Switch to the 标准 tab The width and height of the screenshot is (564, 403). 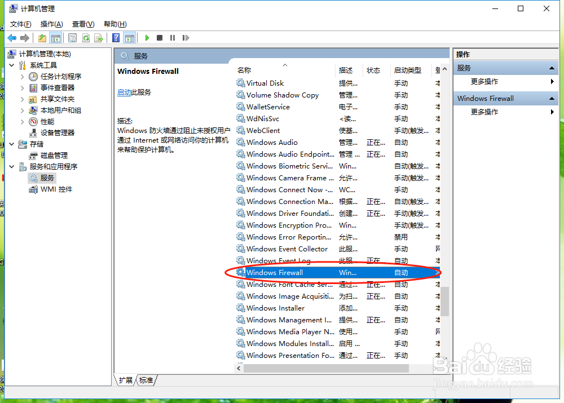click(146, 380)
